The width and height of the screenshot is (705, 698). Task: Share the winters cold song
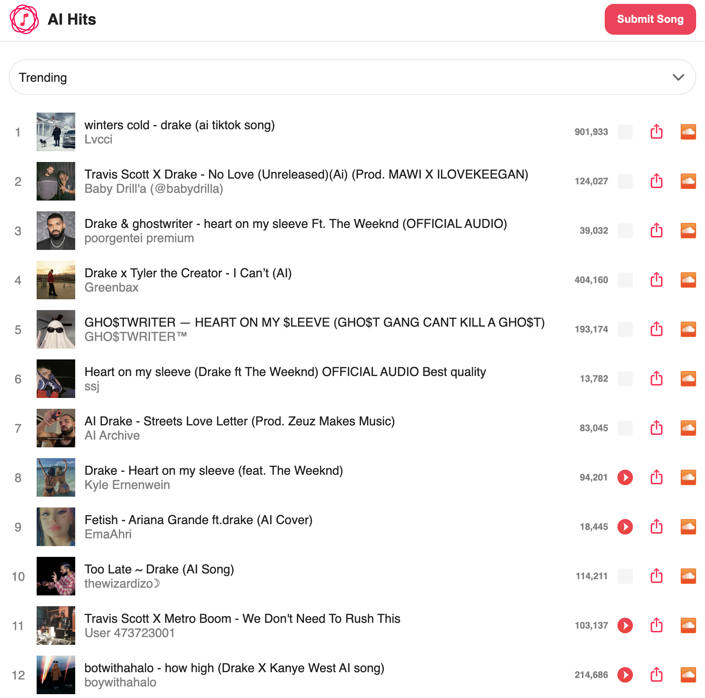pos(656,132)
